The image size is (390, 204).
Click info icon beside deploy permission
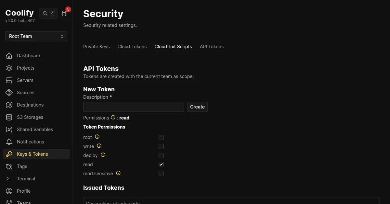[103, 155]
